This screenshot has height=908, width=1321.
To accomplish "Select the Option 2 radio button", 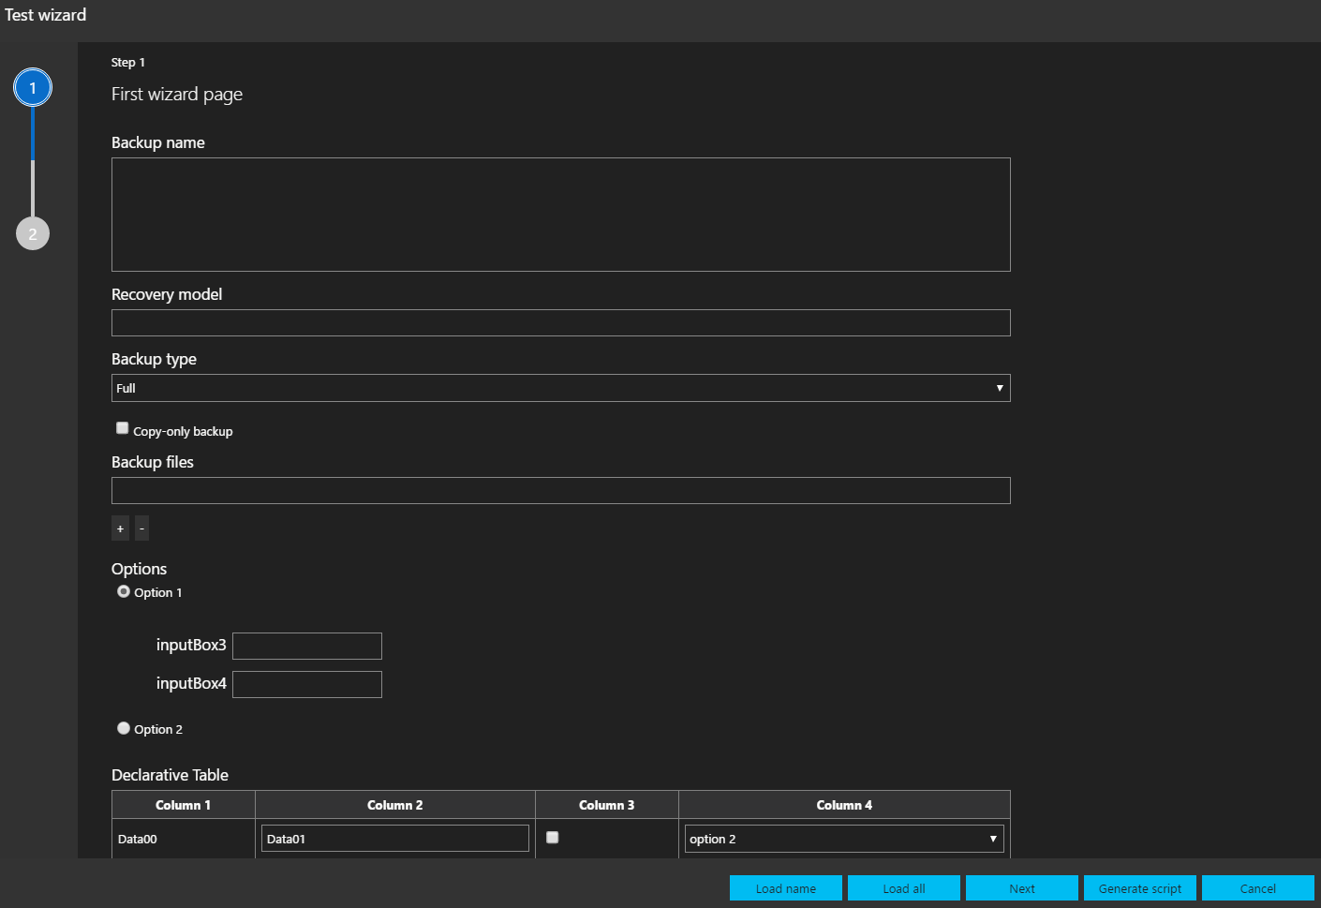I will click(x=124, y=728).
